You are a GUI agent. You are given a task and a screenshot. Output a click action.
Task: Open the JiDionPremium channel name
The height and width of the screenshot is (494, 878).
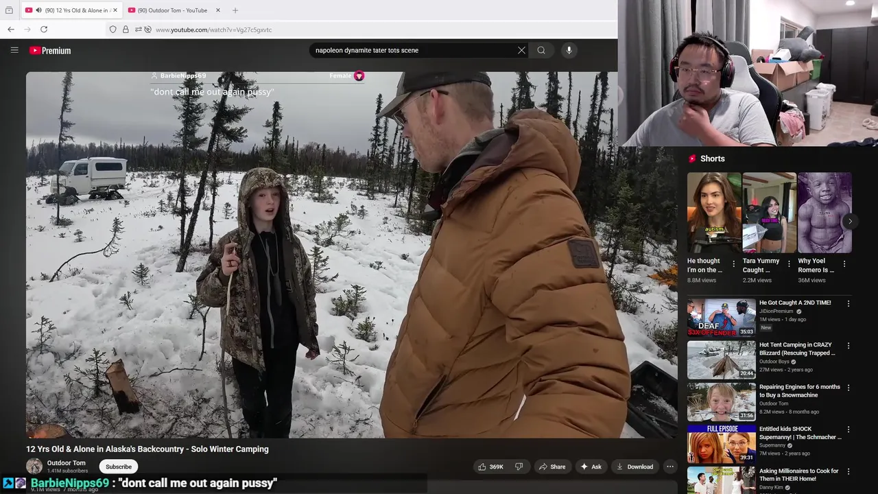click(776, 311)
